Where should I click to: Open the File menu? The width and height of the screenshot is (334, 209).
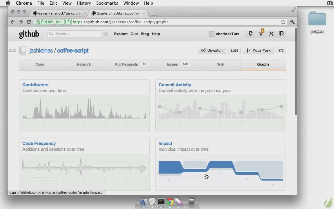[41, 3]
